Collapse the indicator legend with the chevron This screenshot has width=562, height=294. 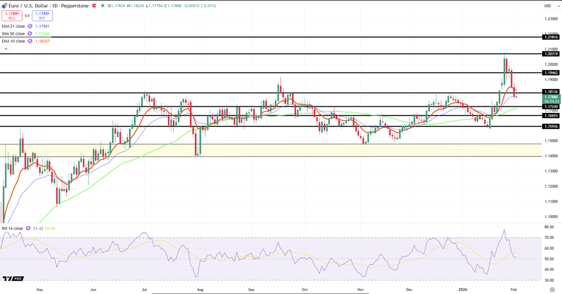tap(6, 49)
